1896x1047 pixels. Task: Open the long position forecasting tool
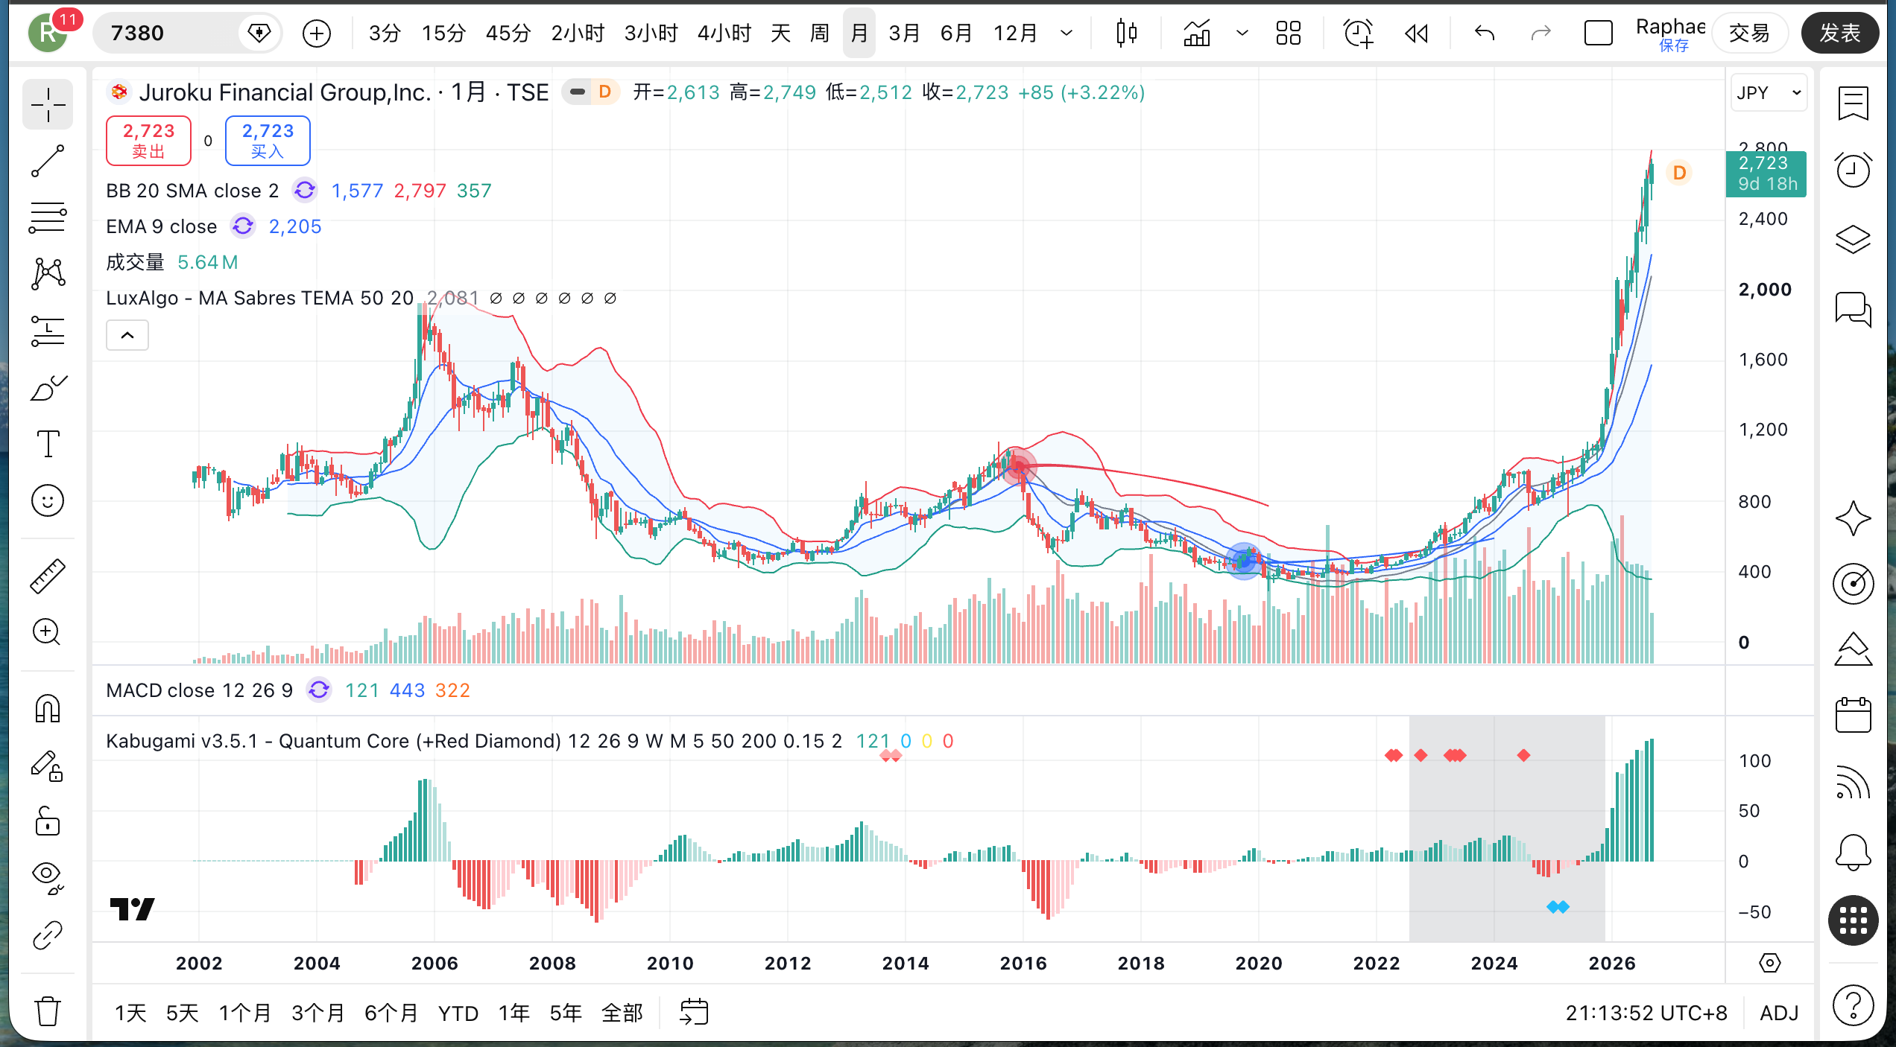click(48, 331)
